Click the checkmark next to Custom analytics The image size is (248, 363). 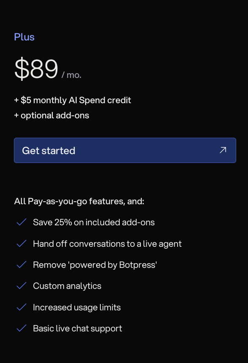22,286
